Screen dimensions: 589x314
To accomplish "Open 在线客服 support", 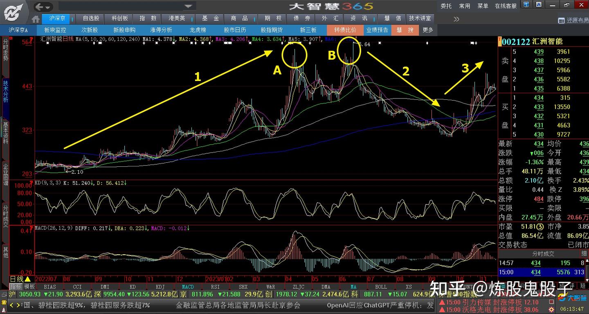I will pos(506,6).
